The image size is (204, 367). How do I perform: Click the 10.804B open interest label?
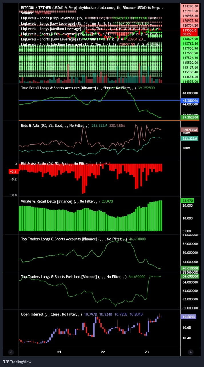[188, 317]
